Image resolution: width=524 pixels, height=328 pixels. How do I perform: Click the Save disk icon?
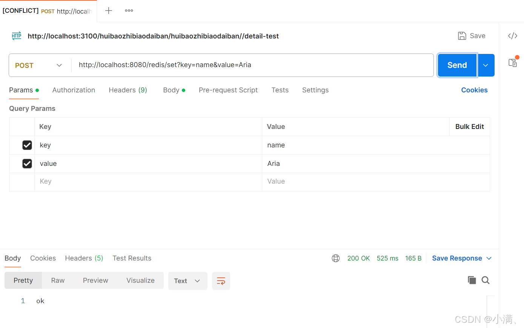pyautogui.click(x=462, y=36)
